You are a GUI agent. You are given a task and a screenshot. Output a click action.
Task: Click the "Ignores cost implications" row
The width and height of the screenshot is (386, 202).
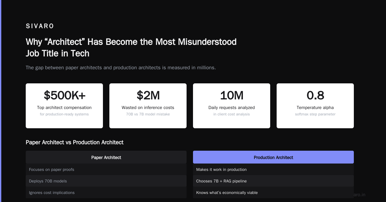(106, 192)
